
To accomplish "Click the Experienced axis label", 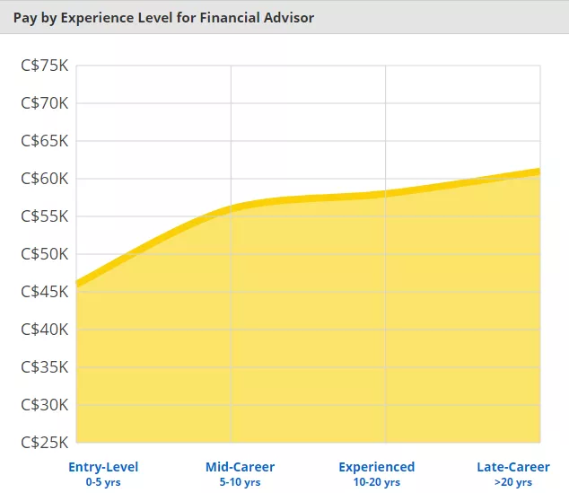I will pos(377,467).
